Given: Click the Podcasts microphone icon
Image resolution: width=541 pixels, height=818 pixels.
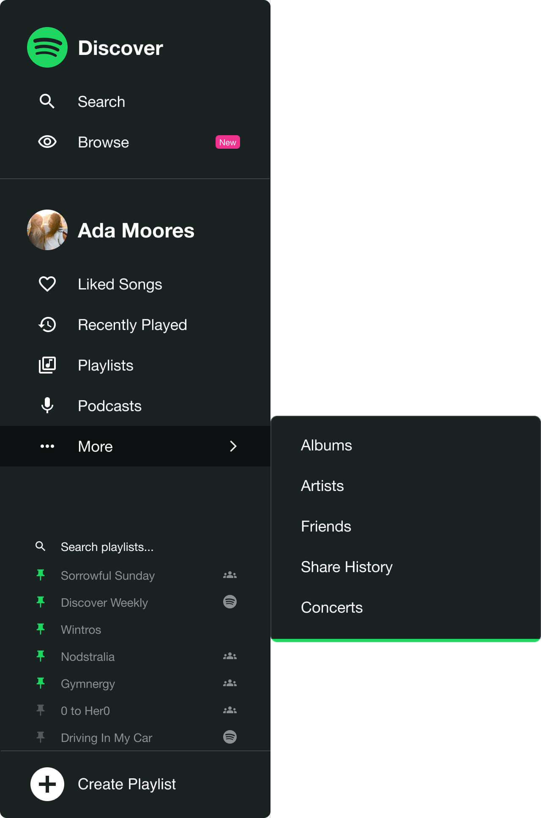Looking at the screenshot, I should (x=47, y=405).
